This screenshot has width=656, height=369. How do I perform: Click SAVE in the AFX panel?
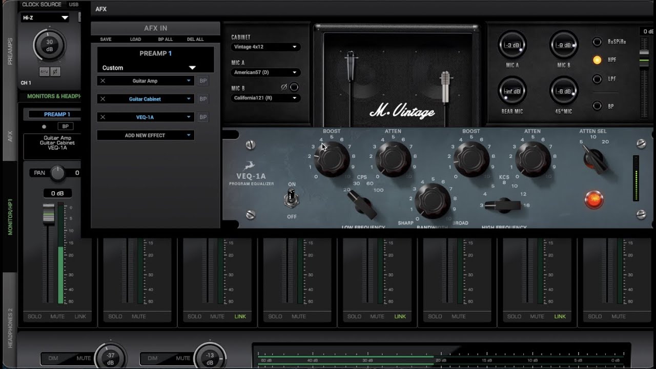[x=106, y=39]
